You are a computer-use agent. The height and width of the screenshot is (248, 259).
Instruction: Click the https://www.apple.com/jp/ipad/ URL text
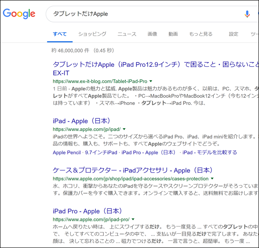tap(87, 129)
